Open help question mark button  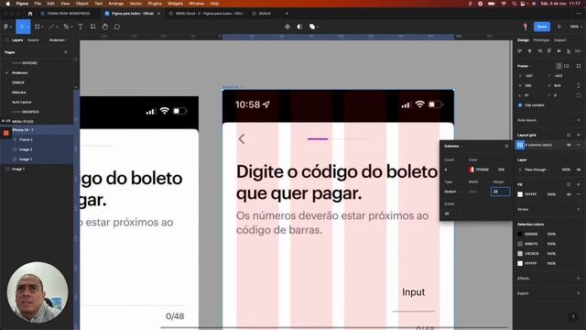pyautogui.click(x=573, y=317)
